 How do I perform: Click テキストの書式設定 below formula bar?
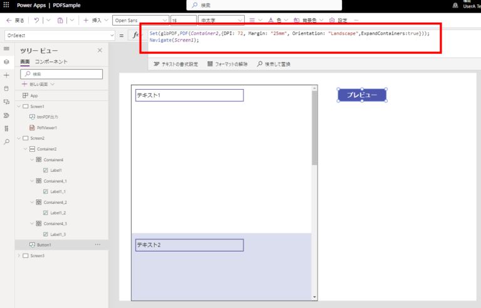click(x=175, y=64)
